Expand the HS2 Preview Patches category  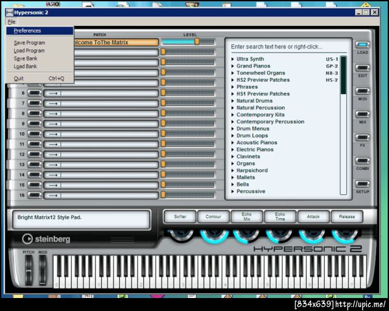click(233, 80)
